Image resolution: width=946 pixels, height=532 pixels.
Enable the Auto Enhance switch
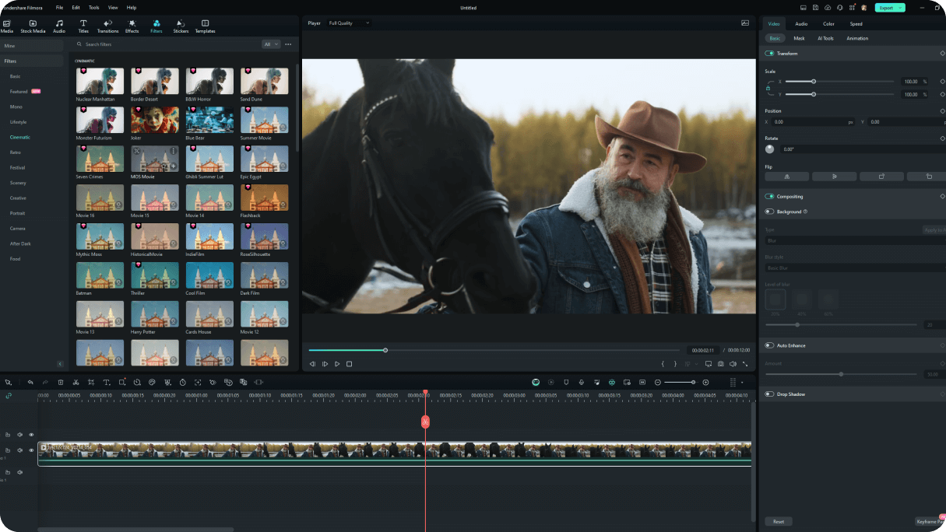click(x=770, y=345)
